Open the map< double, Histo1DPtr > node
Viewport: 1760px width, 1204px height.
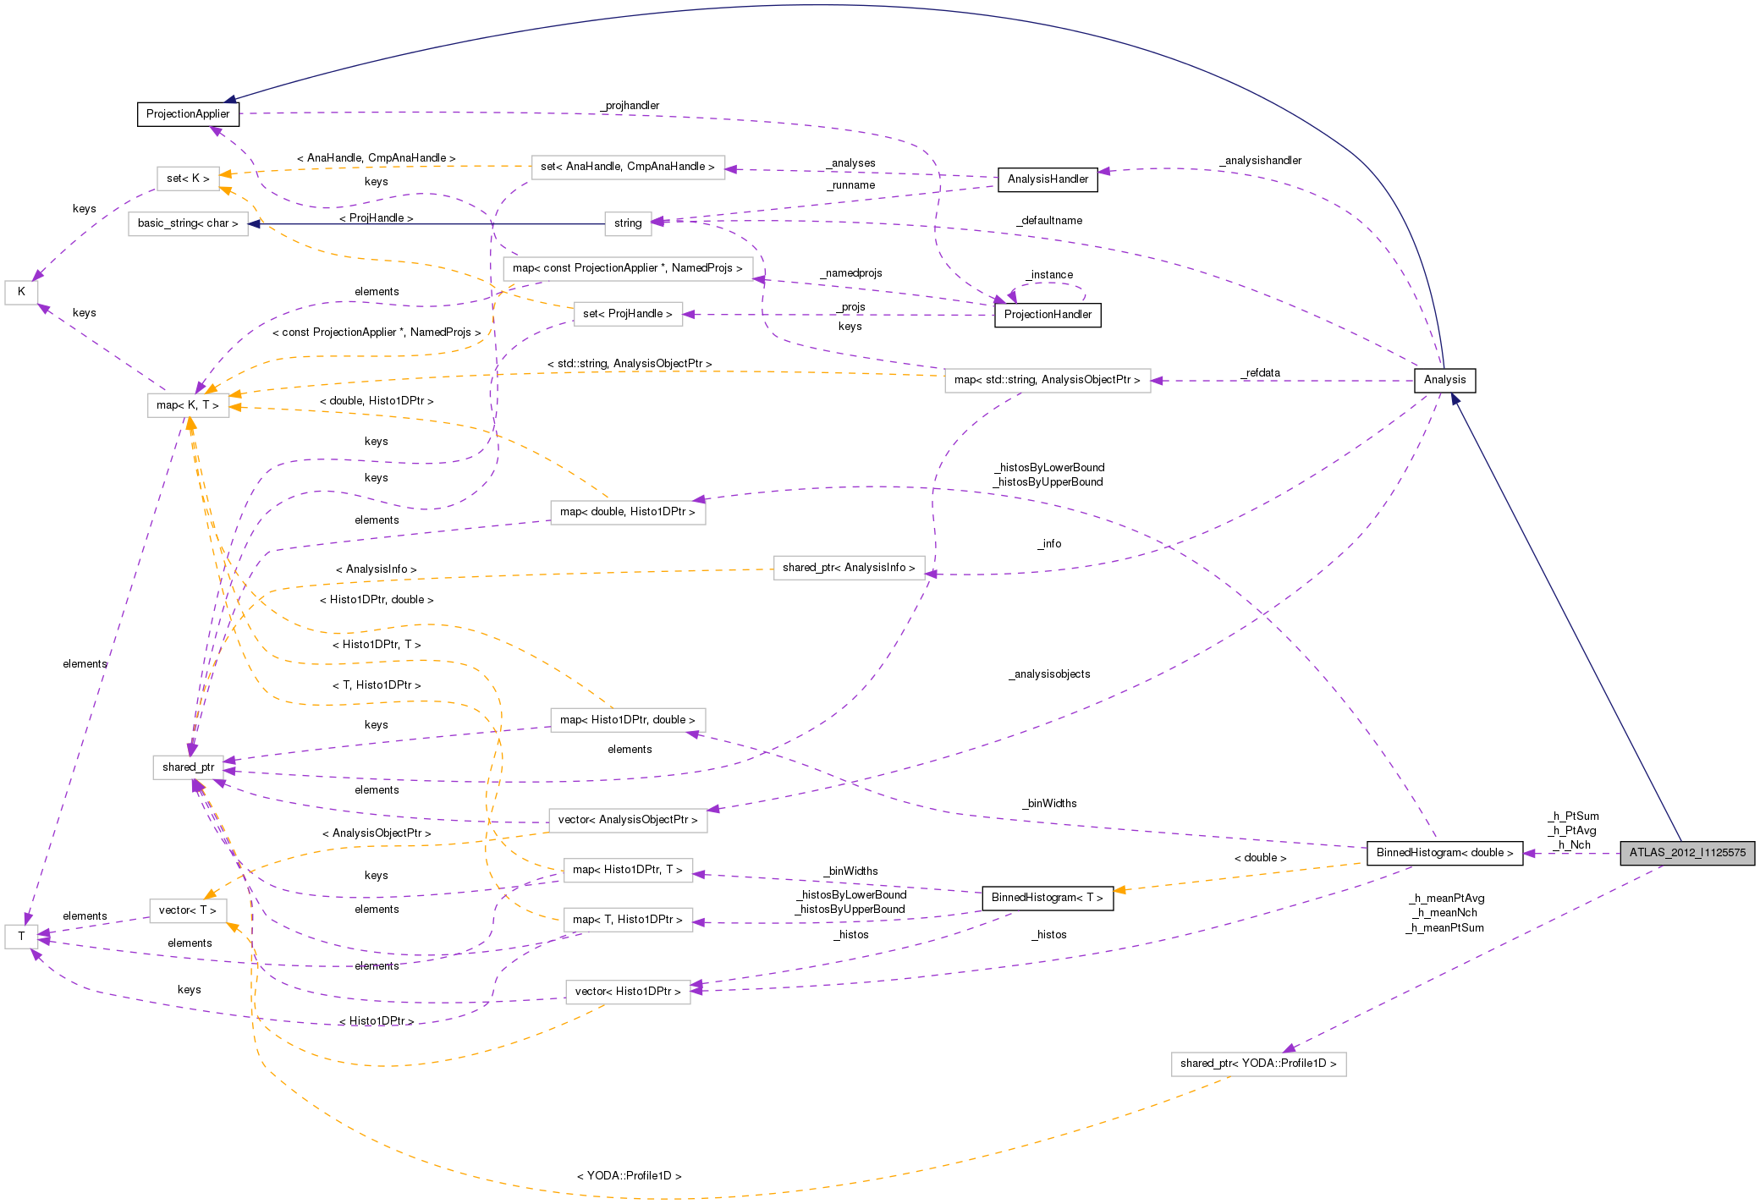(628, 512)
